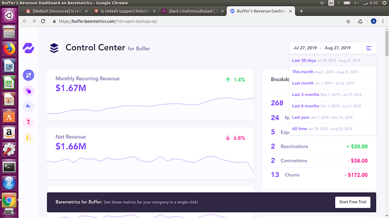Open the Wi-Fi network indicator

(x=322, y=3)
